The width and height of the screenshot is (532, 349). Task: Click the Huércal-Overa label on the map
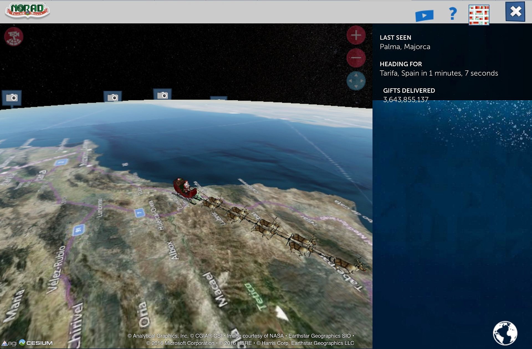tap(156, 215)
